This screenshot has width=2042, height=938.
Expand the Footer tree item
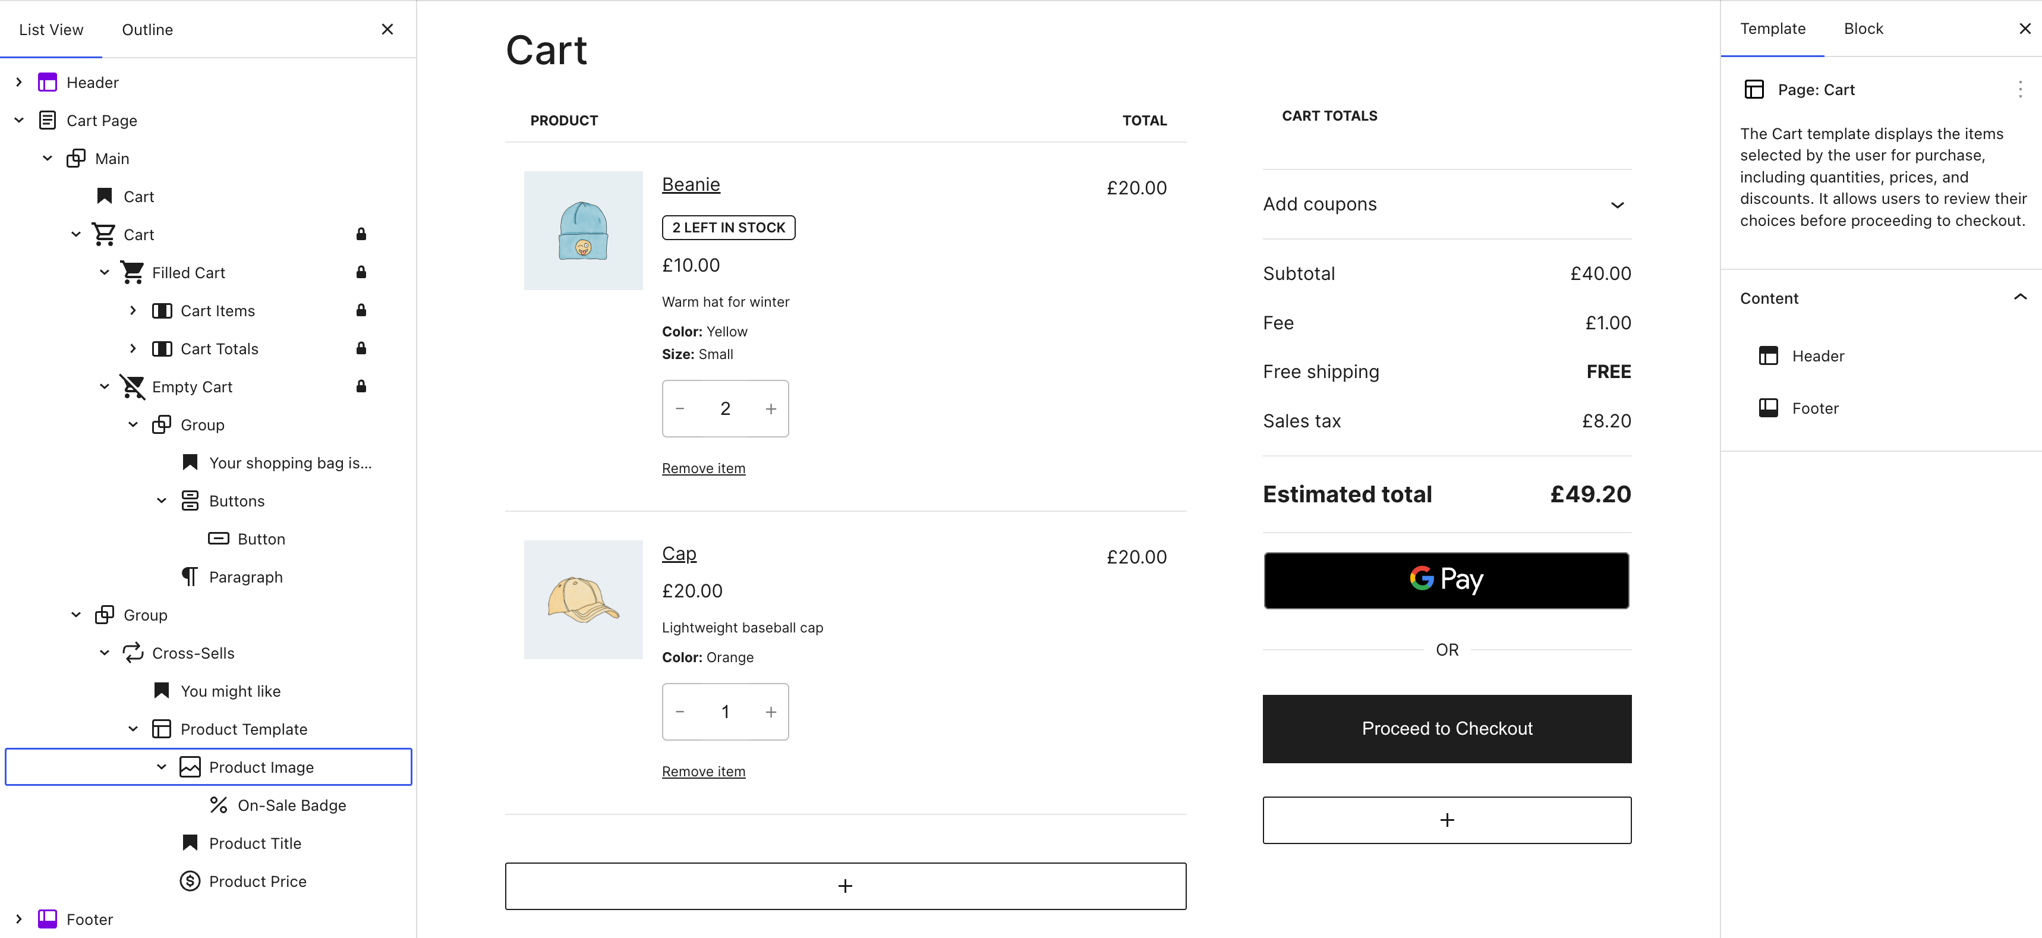coord(19,920)
